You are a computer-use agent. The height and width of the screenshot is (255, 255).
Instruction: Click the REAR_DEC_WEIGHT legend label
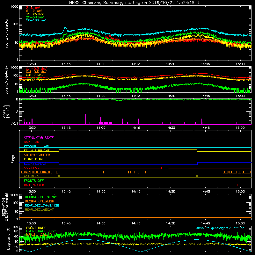click(39, 210)
